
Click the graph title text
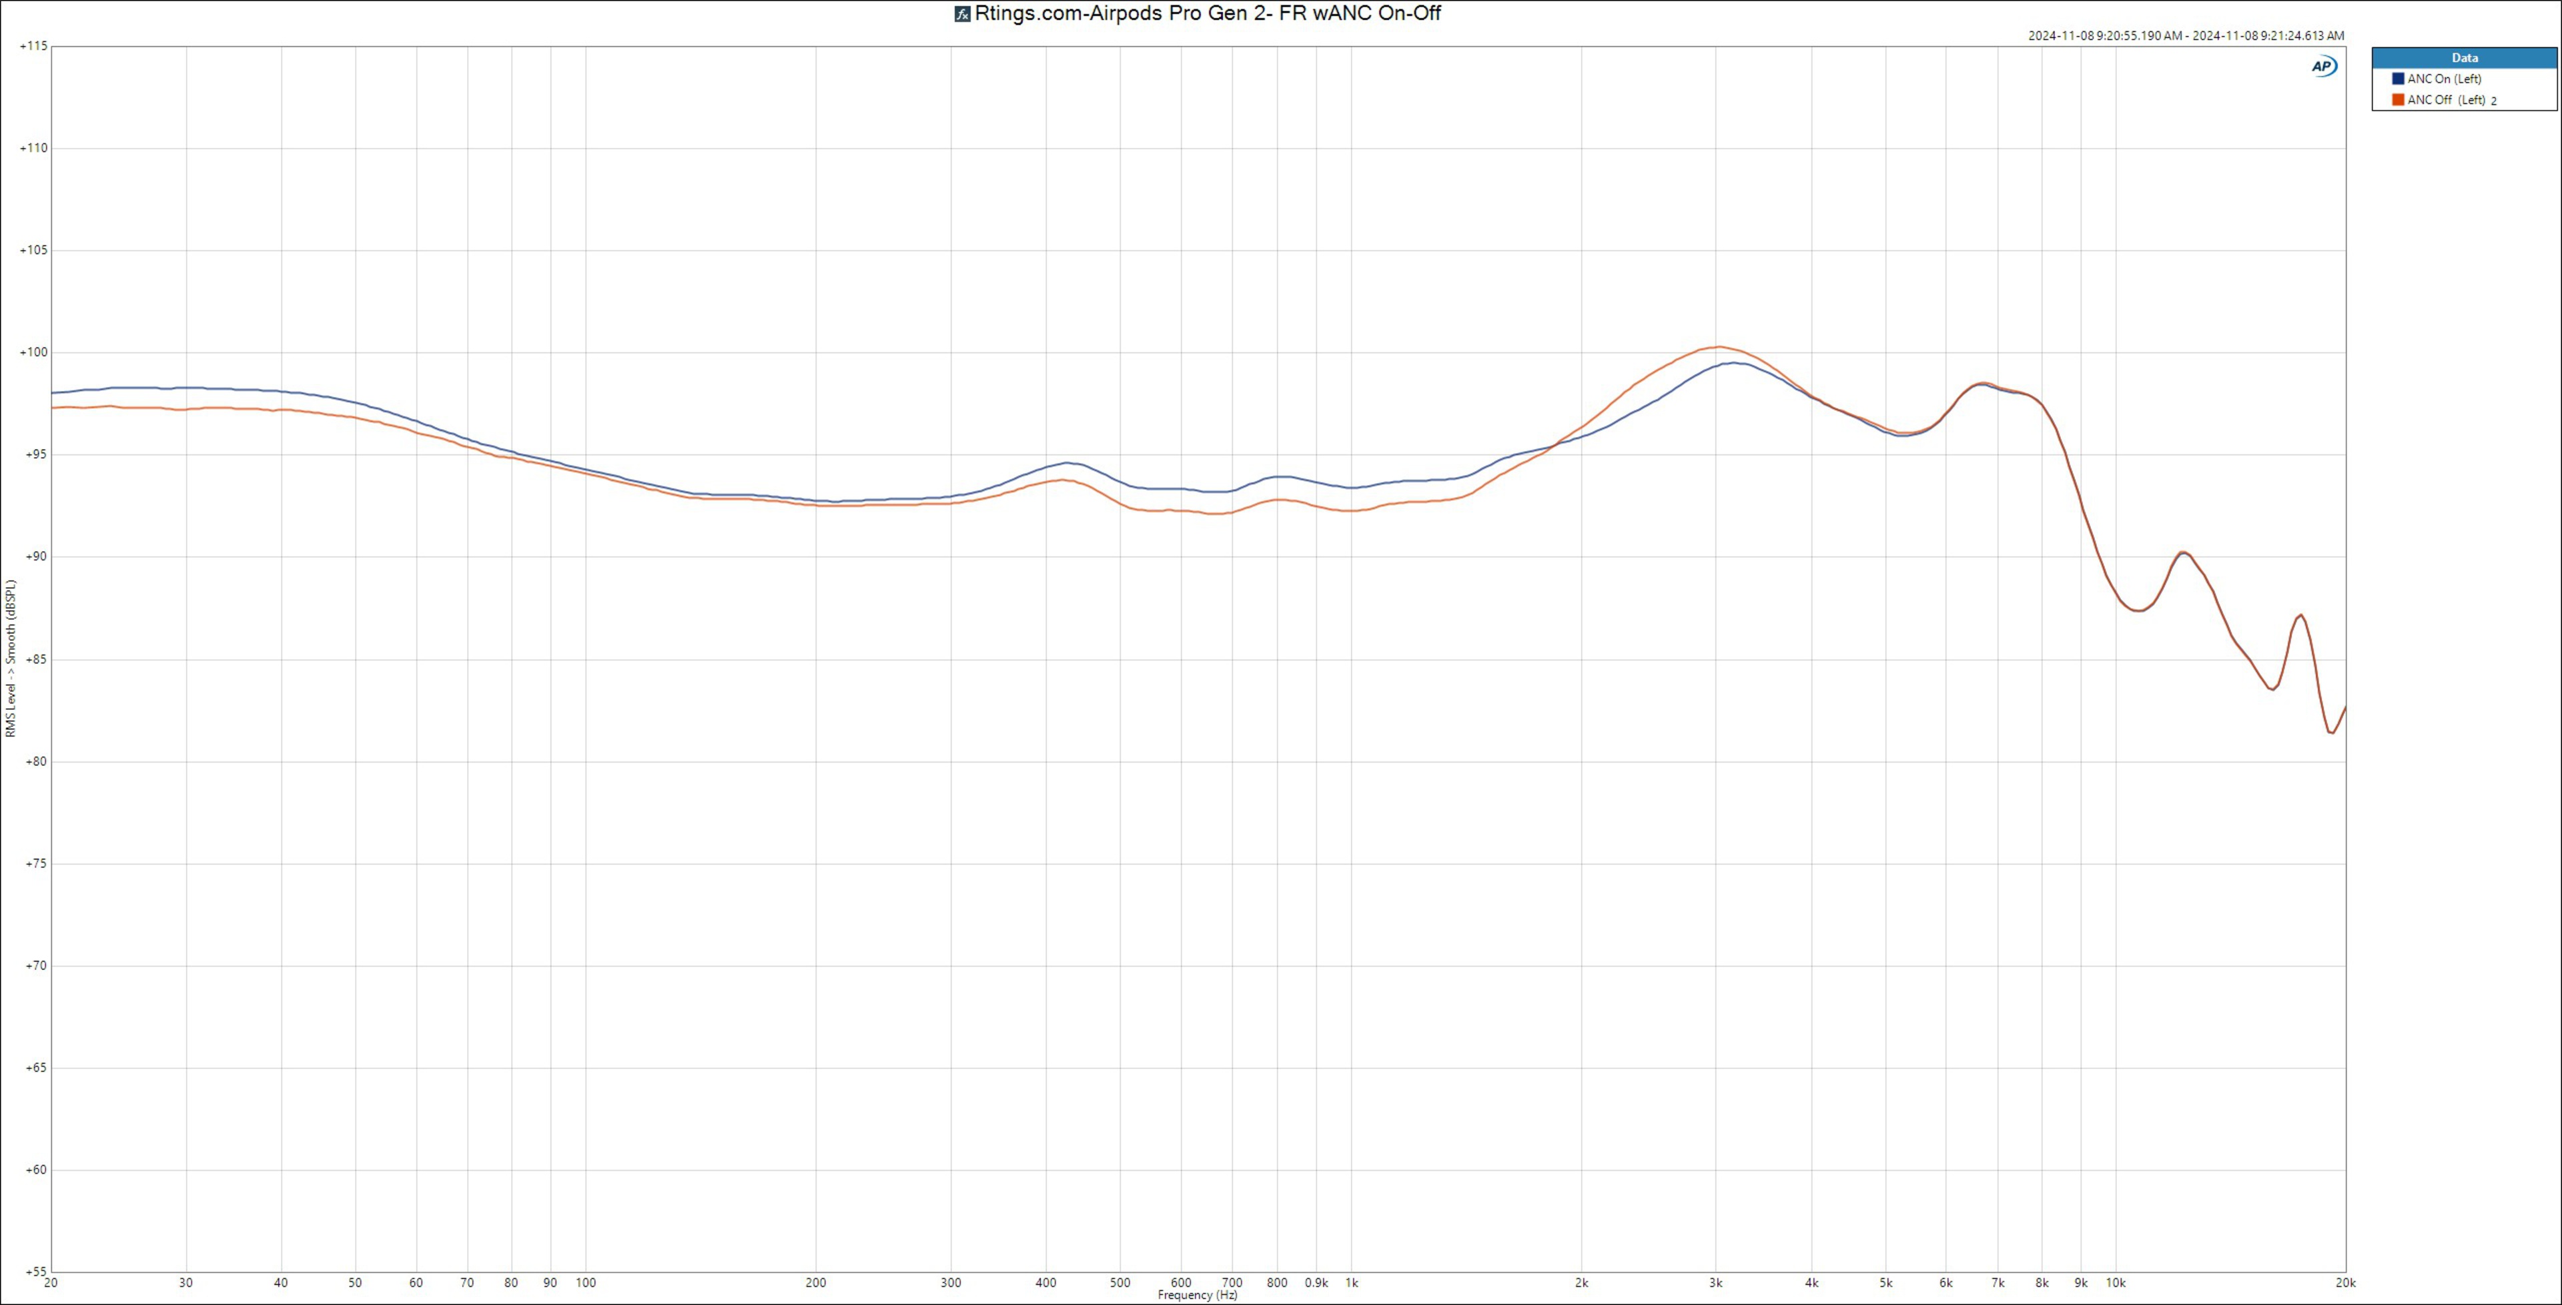1208,13
